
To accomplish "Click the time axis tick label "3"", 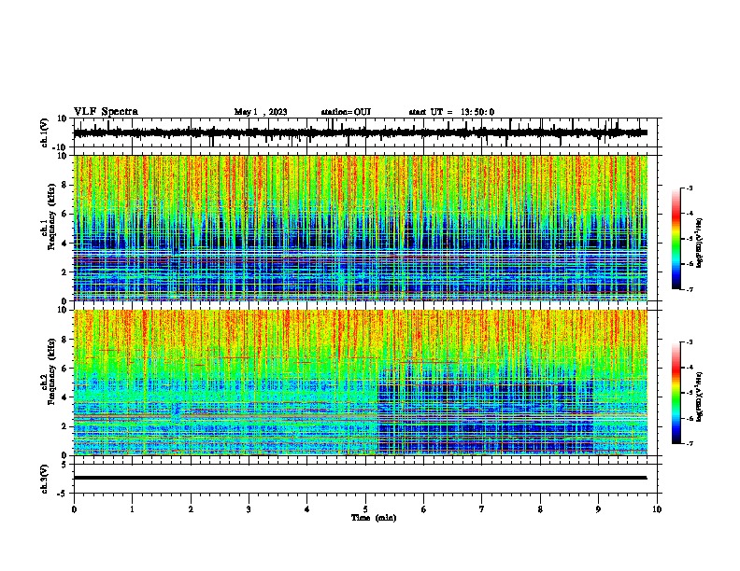I will [x=249, y=509].
